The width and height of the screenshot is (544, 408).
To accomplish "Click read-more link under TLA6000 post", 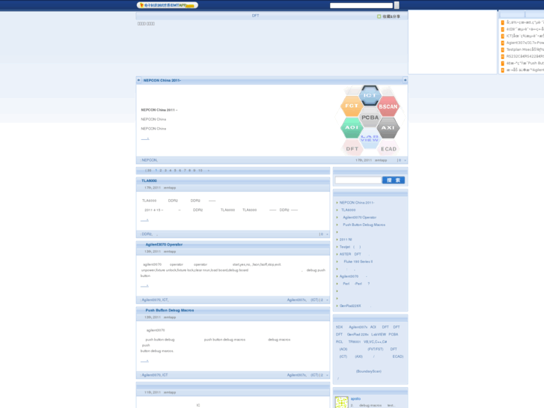I will [144, 220].
